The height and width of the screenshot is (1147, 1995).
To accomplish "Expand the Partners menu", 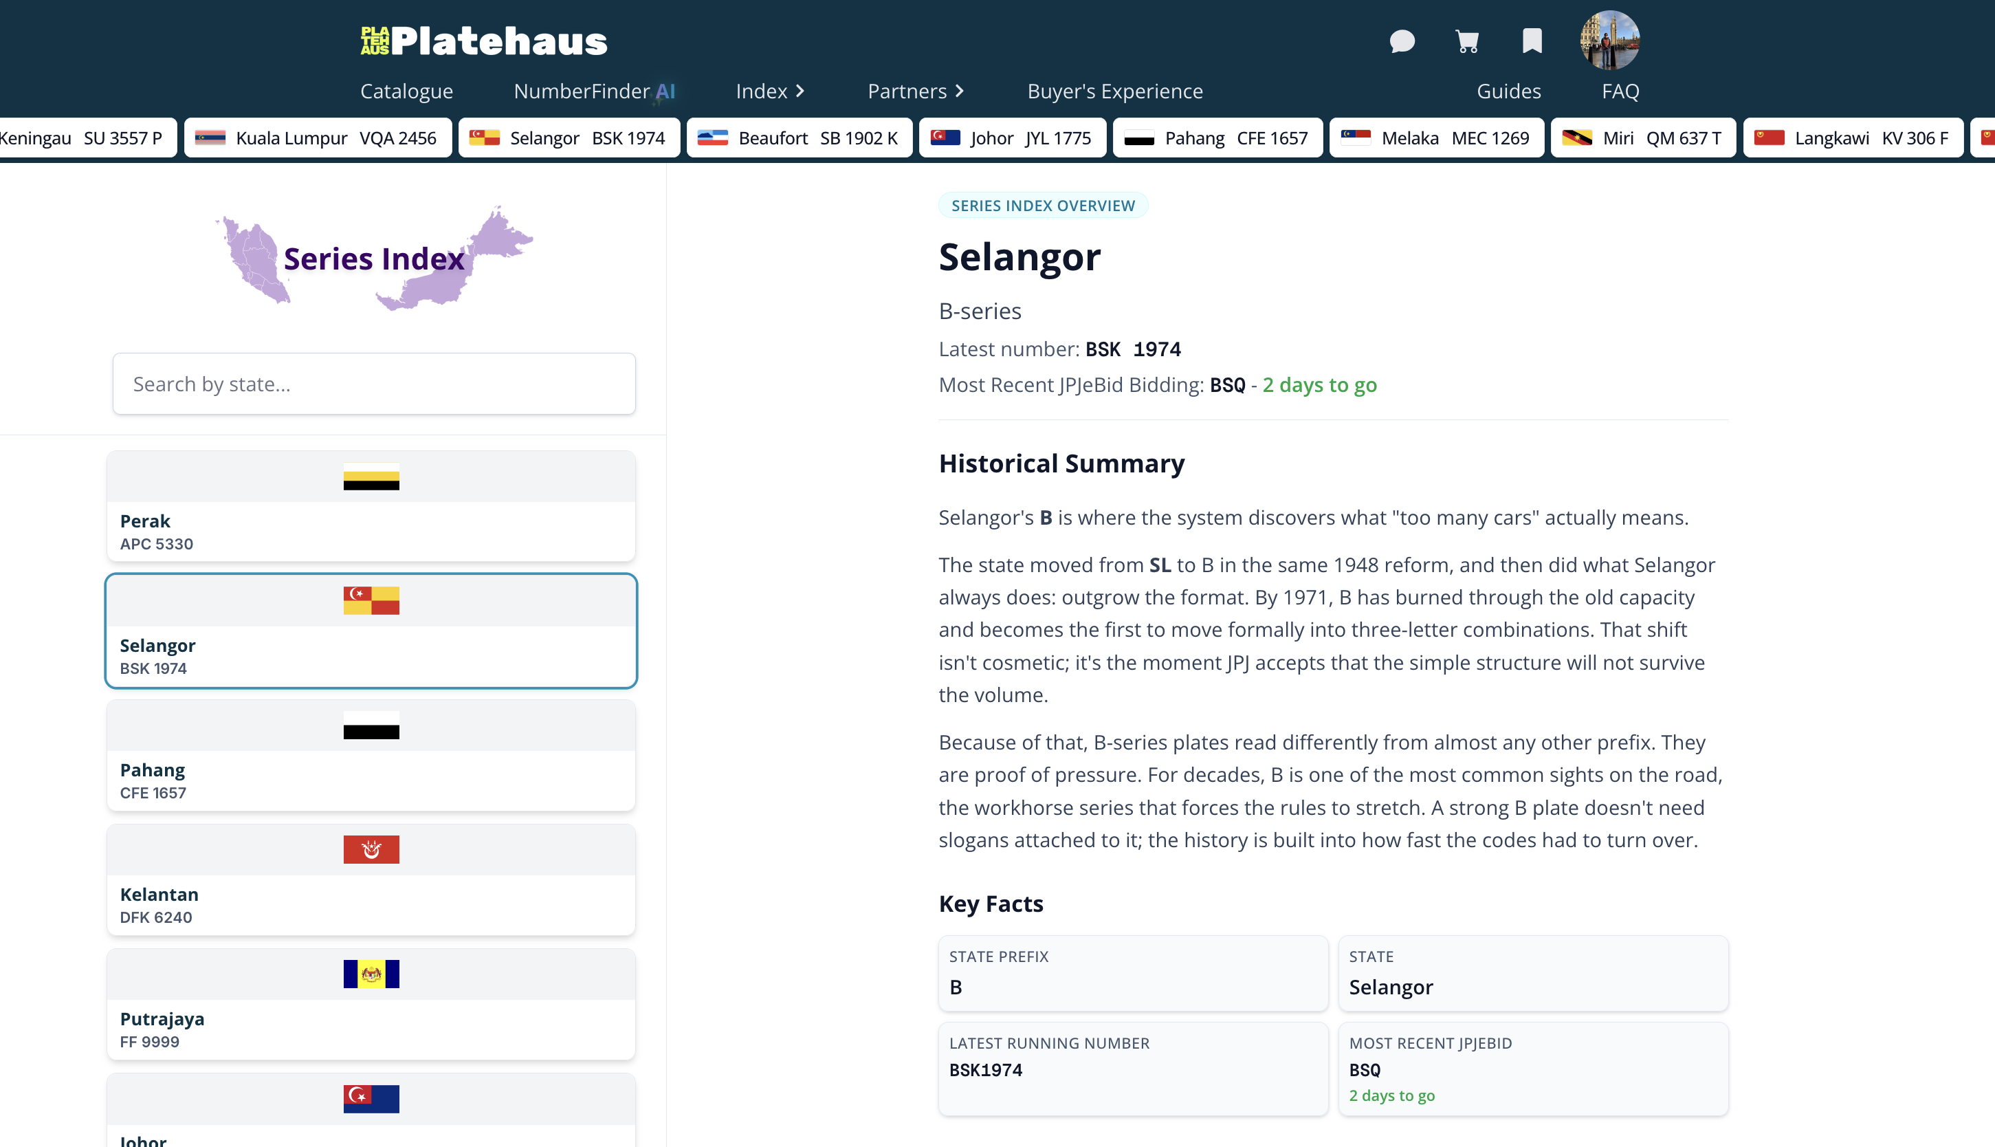I will 915,91.
